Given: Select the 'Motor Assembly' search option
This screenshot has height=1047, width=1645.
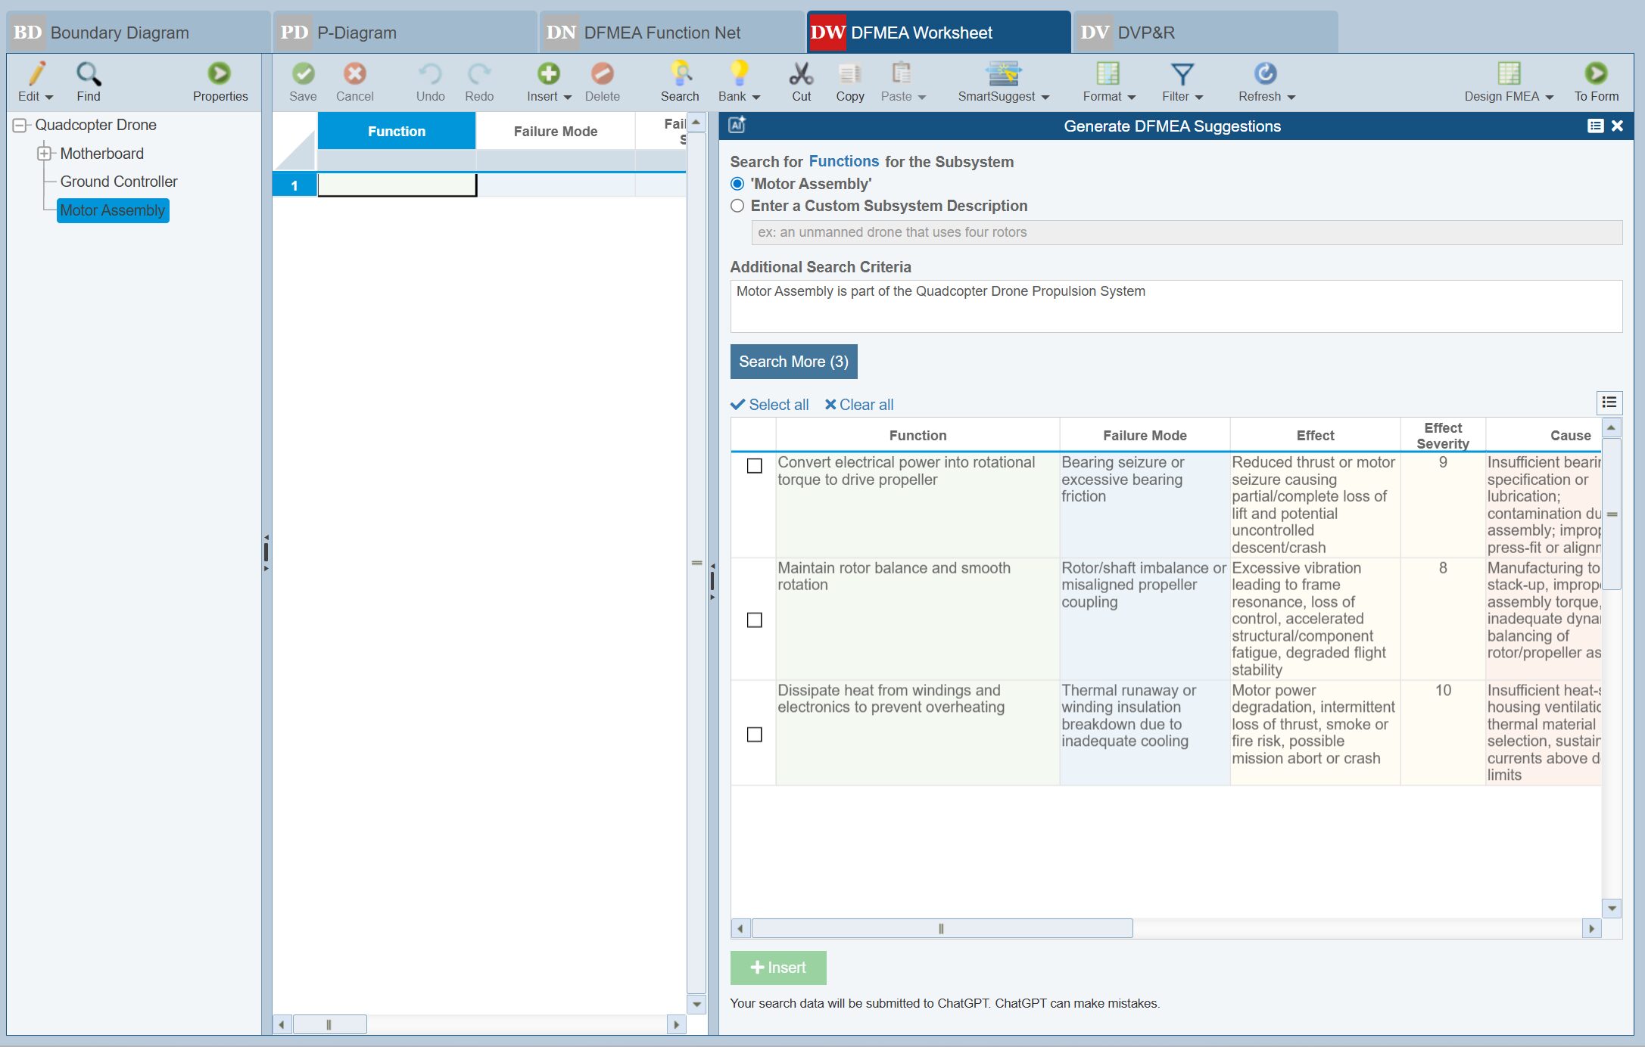Looking at the screenshot, I should (x=737, y=183).
